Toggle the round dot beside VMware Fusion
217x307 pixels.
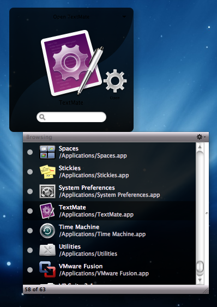click(30, 270)
